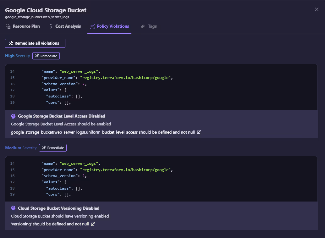The height and width of the screenshot is (238, 325).
Task: Click the Policy Violations tab icon
Action: (92, 26)
